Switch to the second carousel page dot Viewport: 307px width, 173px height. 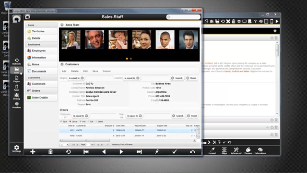point(131,59)
